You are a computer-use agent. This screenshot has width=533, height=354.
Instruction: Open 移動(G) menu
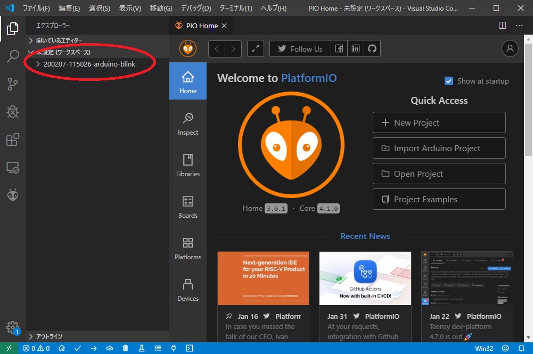point(161,8)
